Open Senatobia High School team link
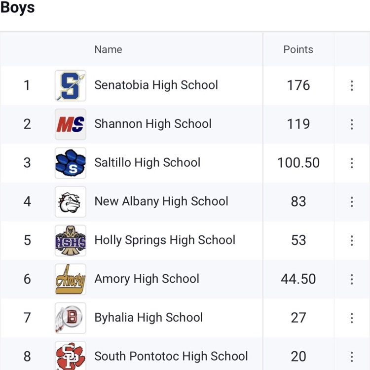This screenshot has width=370, height=370. click(x=156, y=85)
